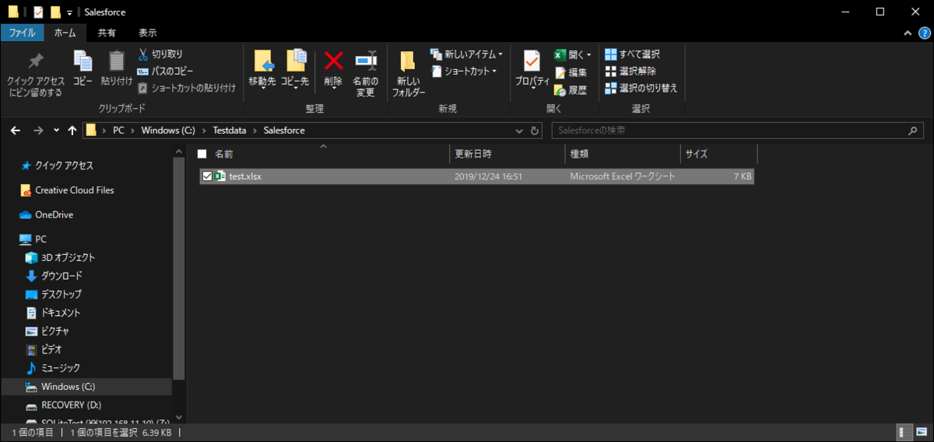Open Quick Access Toolbar customize arrow
The height and width of the screenshot is (442, 934).
pyautogui.click(x=69, y=12)
